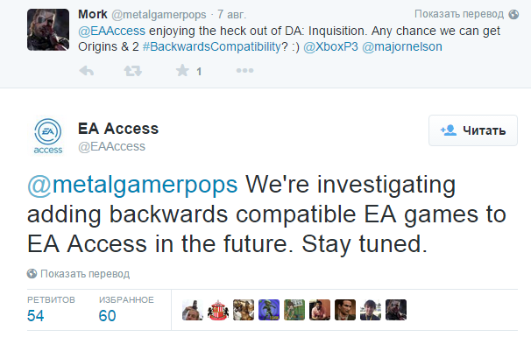Click the @EAAccess mention in Mork's tweet
The width and height of the screenshot is (531, 337).
click(x=112, y=31)
